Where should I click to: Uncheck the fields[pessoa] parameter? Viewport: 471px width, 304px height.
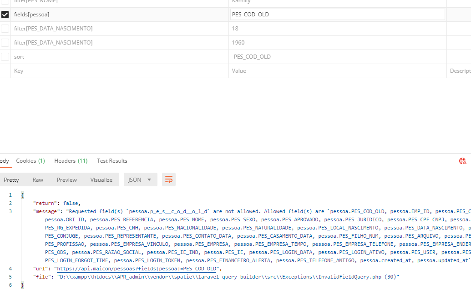(5, 14)
